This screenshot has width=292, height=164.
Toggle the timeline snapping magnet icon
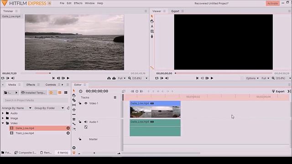click(x=74, y=153)
